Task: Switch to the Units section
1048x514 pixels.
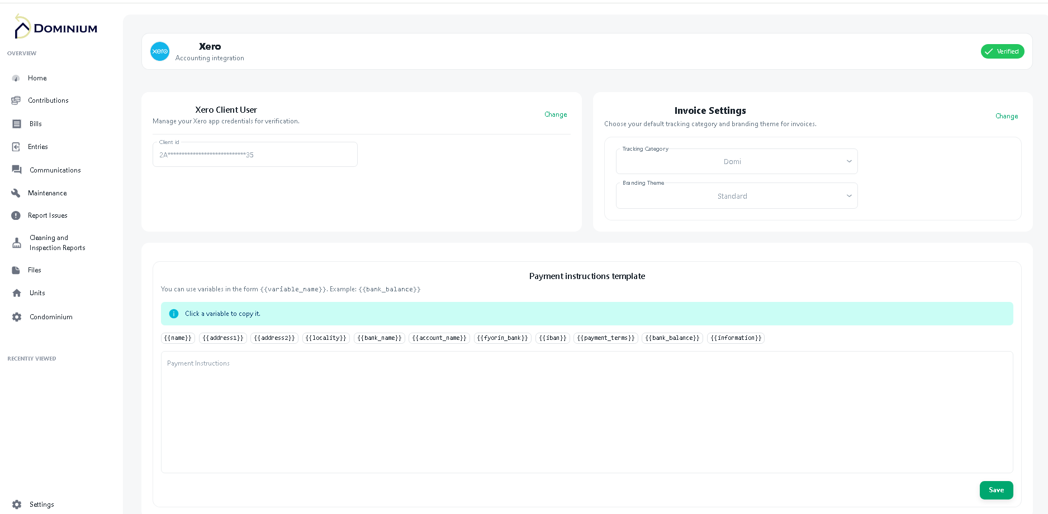Action: point(37,293)
